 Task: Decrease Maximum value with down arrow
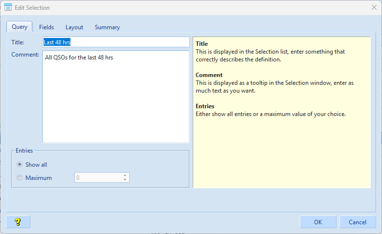coord(125,180)
